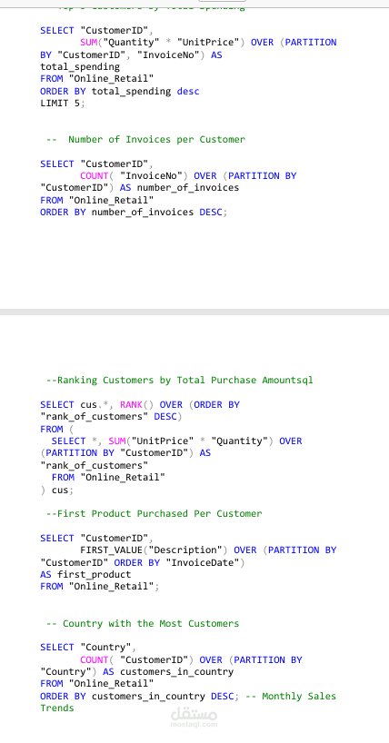This screenshot has width=389, height=743.
Task: Select the standalone total_spending alias line
Action: click(80, 67)
